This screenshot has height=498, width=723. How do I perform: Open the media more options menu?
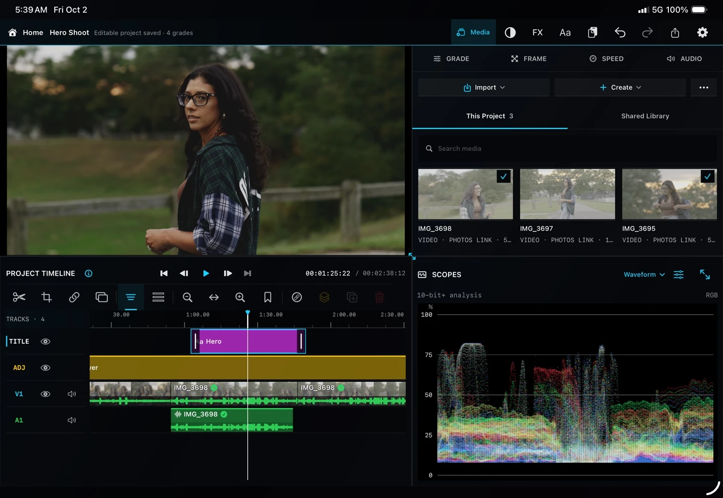click(x=704, y=87)
